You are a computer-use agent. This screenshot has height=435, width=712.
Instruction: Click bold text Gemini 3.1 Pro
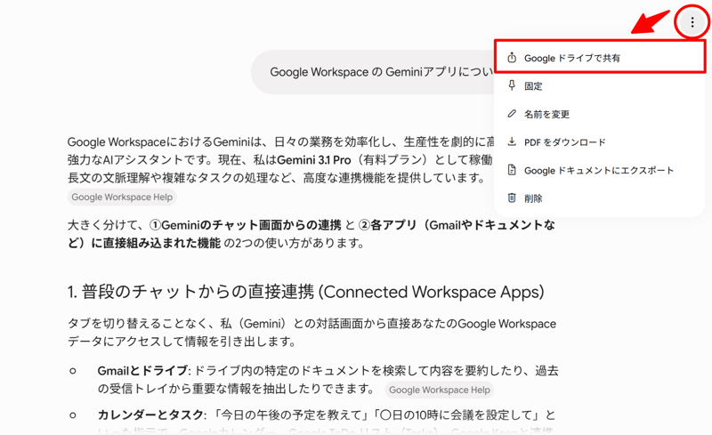[x=314, y=160]
